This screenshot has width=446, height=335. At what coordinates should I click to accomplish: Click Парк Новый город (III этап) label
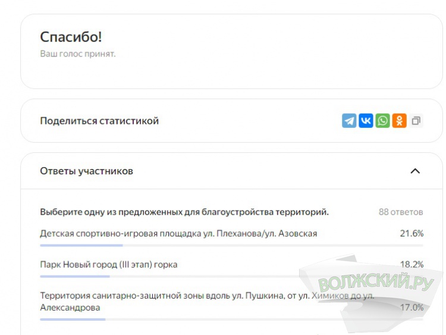click(108, 264)
